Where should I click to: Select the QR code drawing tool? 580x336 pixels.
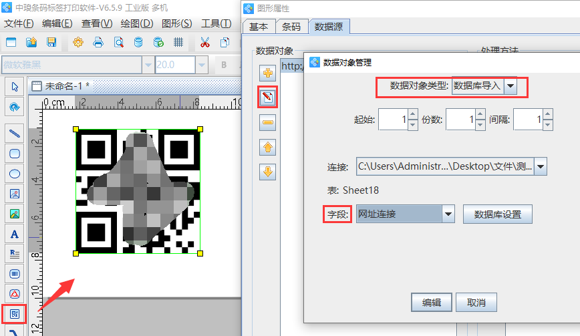click(15, 314)
